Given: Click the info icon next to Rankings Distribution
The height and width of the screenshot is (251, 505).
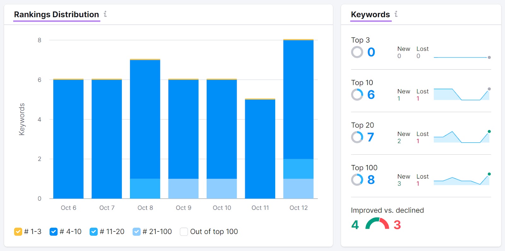Looking at the screenshot, I should tap(105, 14).
